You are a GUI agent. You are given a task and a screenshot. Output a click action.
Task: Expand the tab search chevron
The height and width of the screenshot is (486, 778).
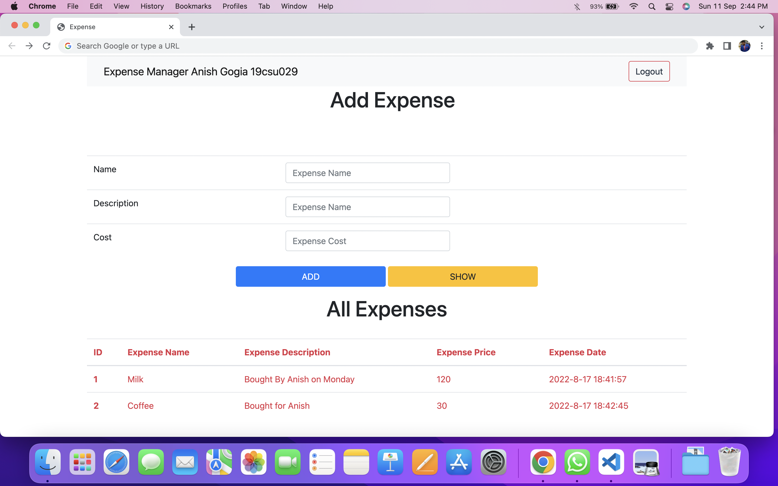[x=762, y=27]
